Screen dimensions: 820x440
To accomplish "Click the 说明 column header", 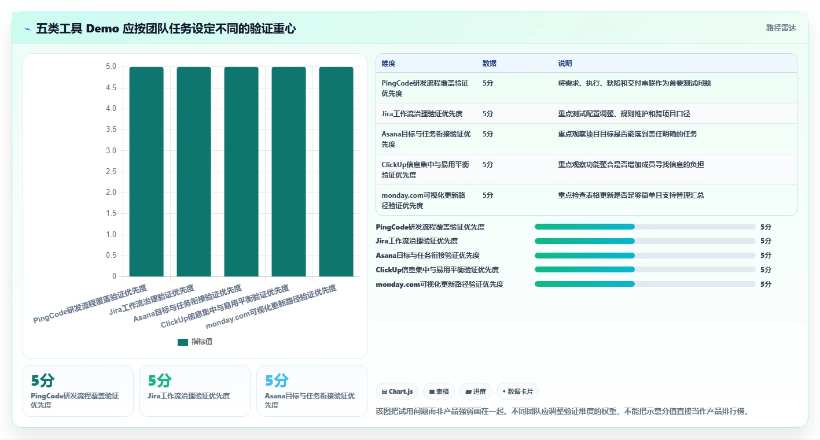I will (x=565, y=63).
